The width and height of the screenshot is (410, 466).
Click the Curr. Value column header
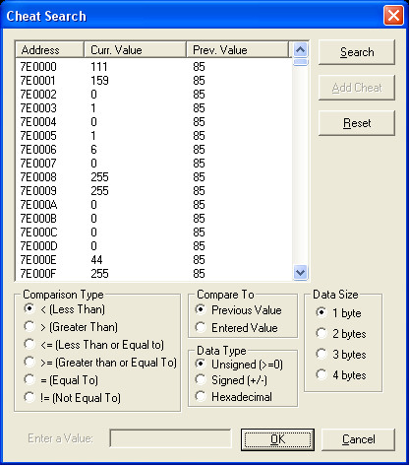(135, 50)
